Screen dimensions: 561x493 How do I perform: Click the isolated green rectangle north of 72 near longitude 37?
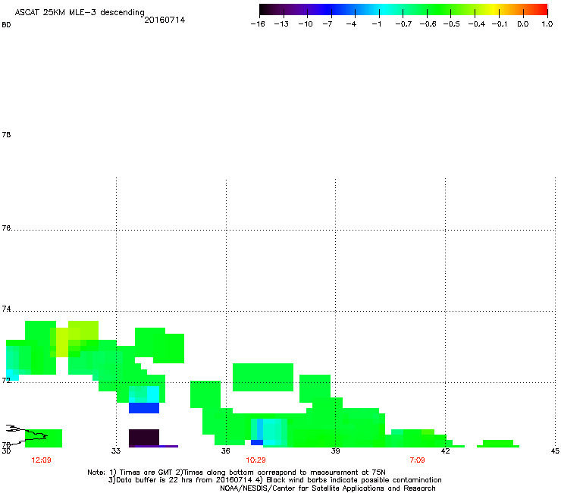[263, 377]
